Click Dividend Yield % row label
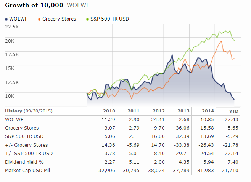251x182 pixels. 24,162
